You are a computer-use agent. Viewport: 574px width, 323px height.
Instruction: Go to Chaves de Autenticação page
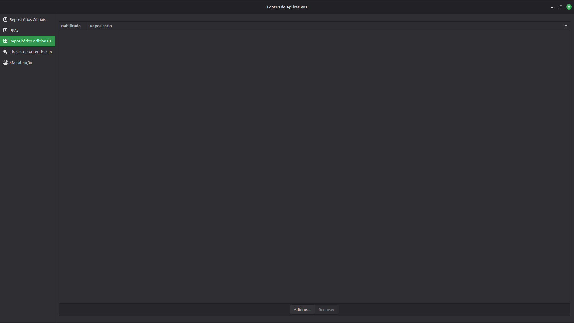click(x=30, y=52)
